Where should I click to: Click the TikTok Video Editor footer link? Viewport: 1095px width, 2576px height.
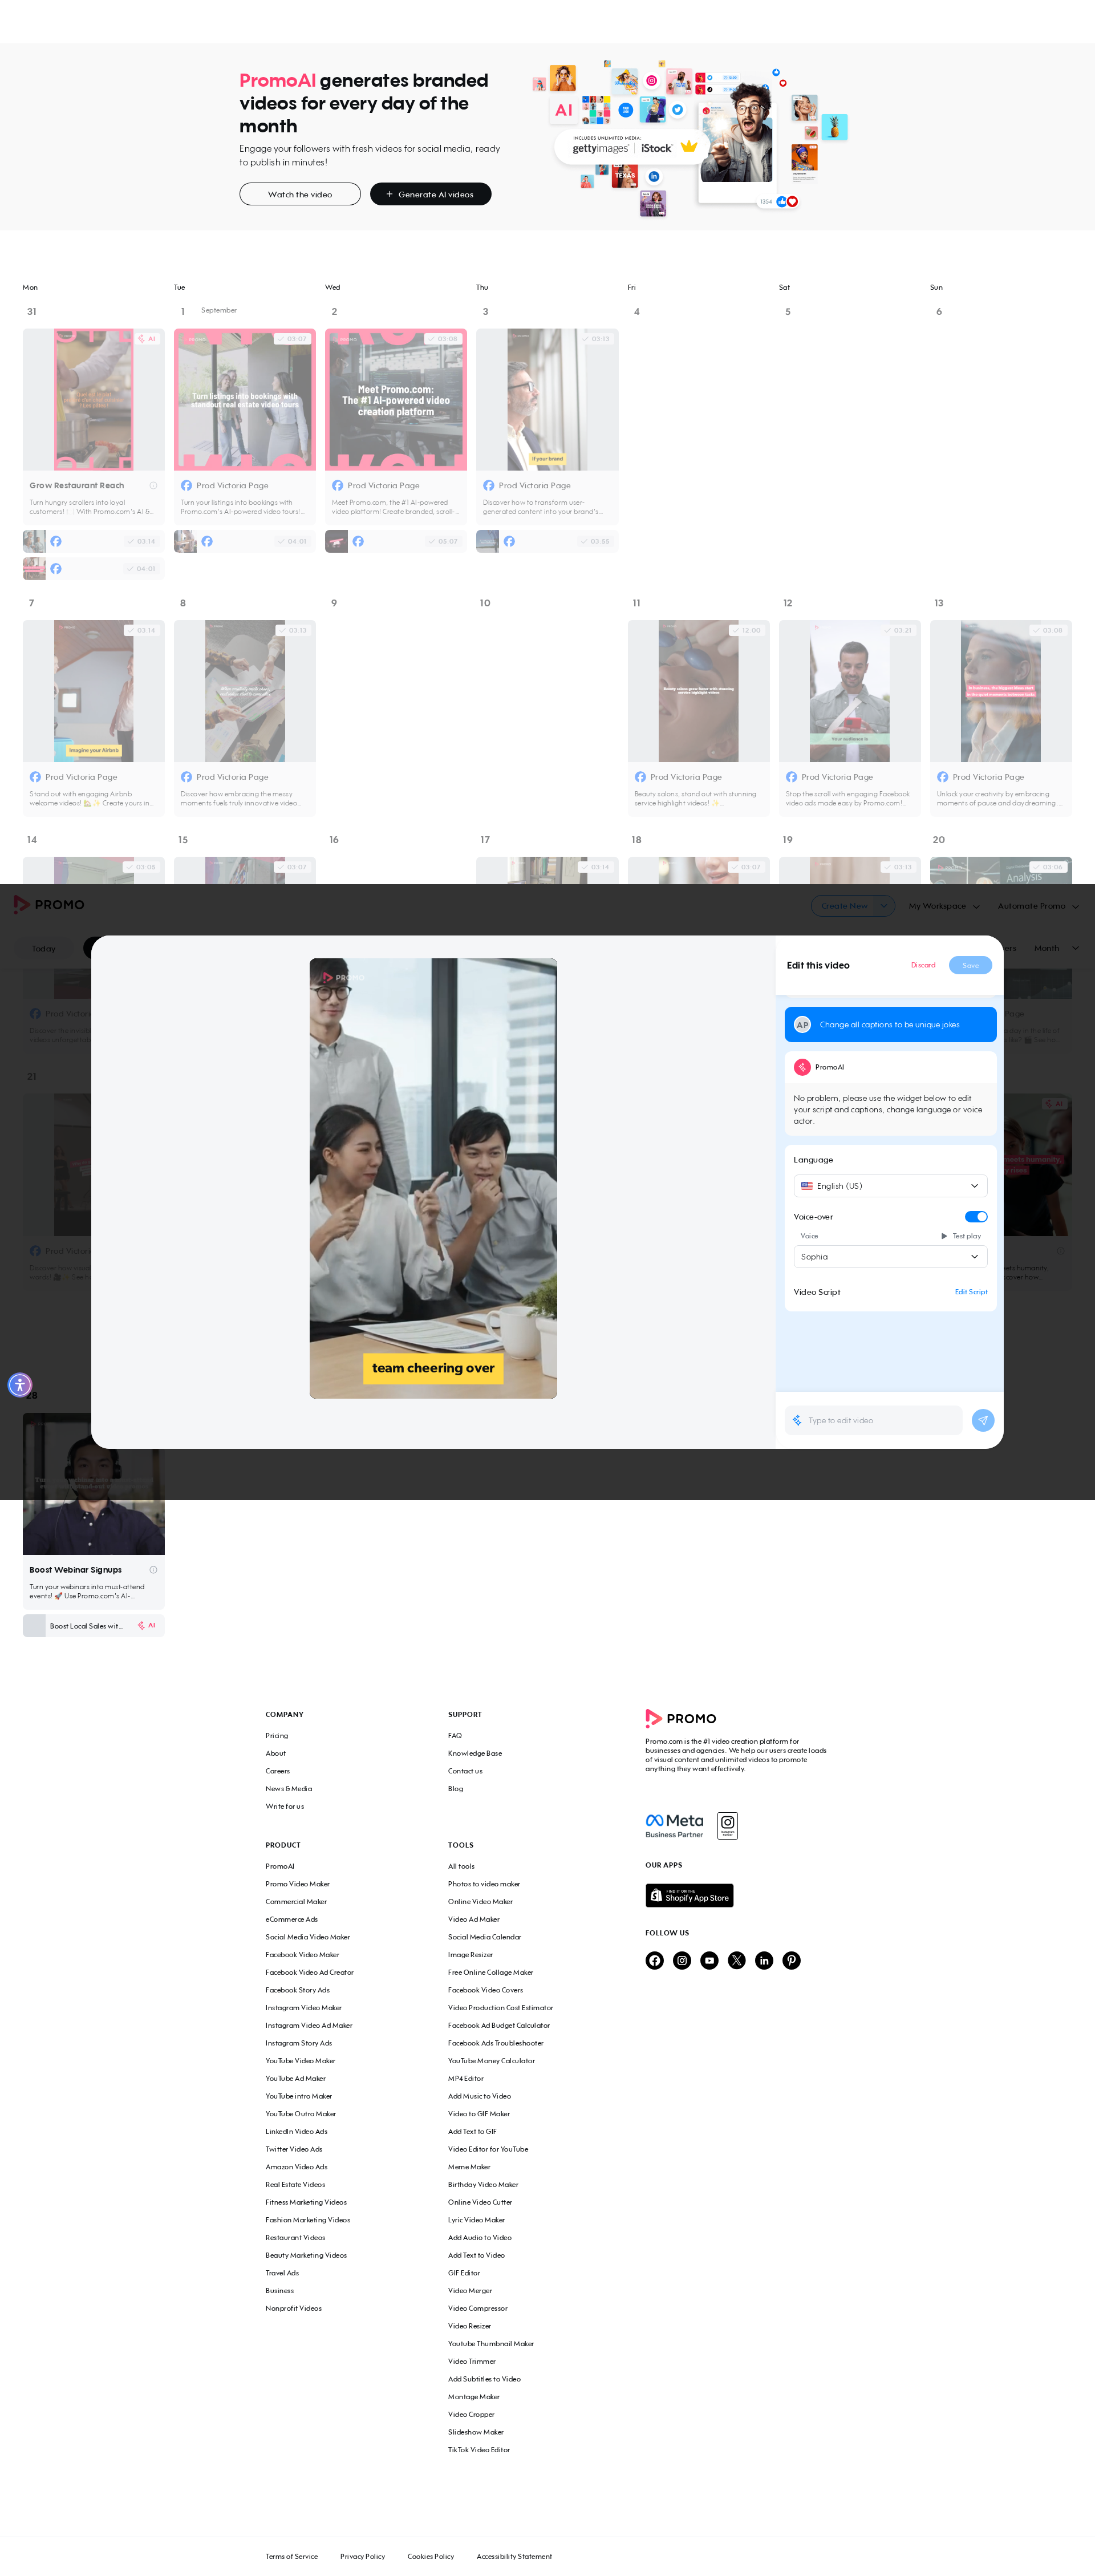[479, 2450]
